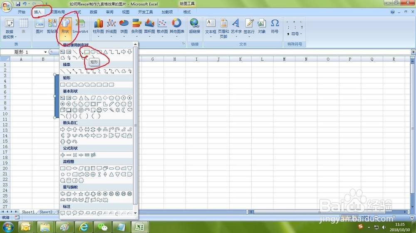Open the 视图 View tab
The width and height of the screenshot is (416, 233).
tap(126, 12)
